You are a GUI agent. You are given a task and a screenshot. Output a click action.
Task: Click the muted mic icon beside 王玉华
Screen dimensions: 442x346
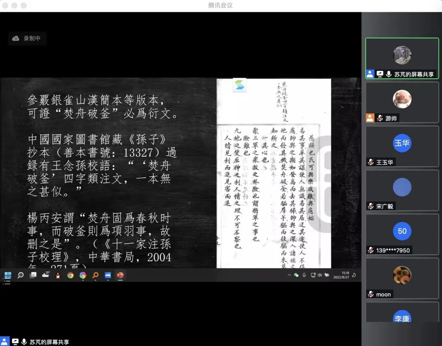coord(371,162)
